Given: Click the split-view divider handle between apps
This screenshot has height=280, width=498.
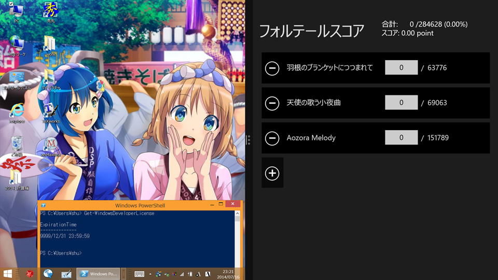Looking at the screenshot, I should click(248, 140).
